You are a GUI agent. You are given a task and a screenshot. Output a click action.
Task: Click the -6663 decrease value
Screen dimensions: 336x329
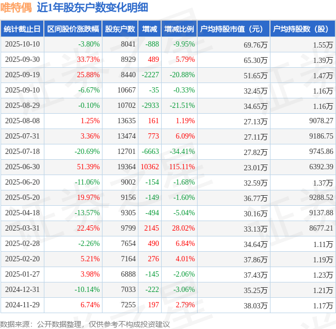click(150, 152)
